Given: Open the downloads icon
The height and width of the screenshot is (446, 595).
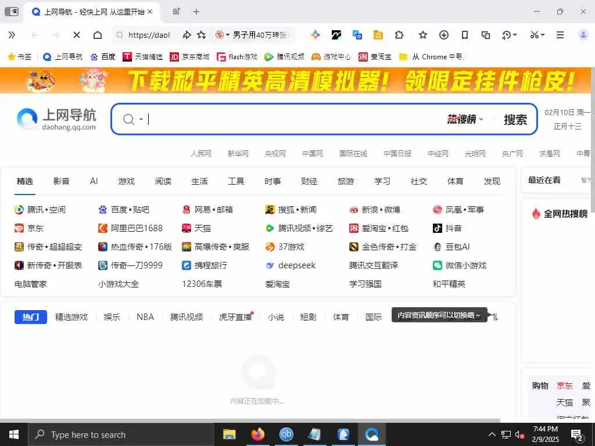Looking at the screenshot, I should coord(443,35).
